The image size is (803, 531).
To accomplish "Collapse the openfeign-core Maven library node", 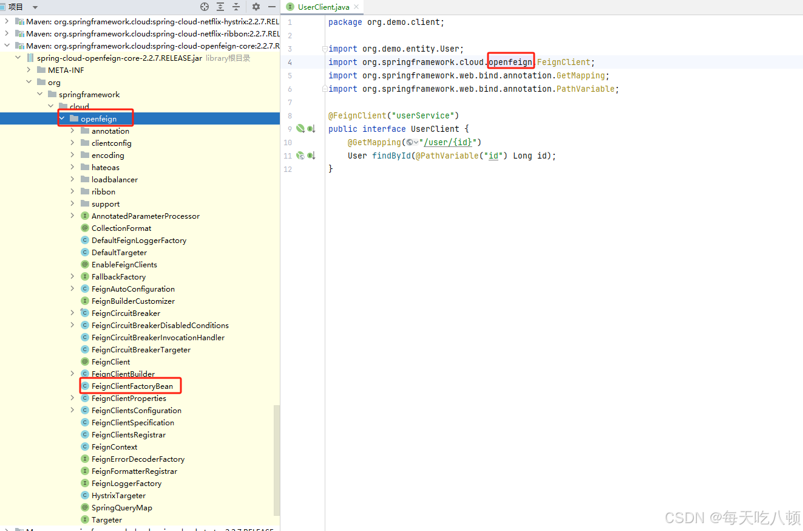I will [x=7, y=46].
